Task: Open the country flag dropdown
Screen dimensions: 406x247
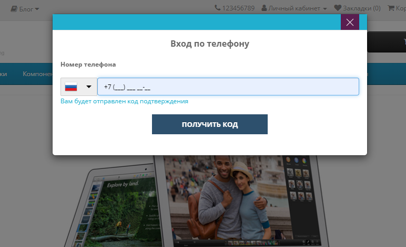Action: coord(79,87)
